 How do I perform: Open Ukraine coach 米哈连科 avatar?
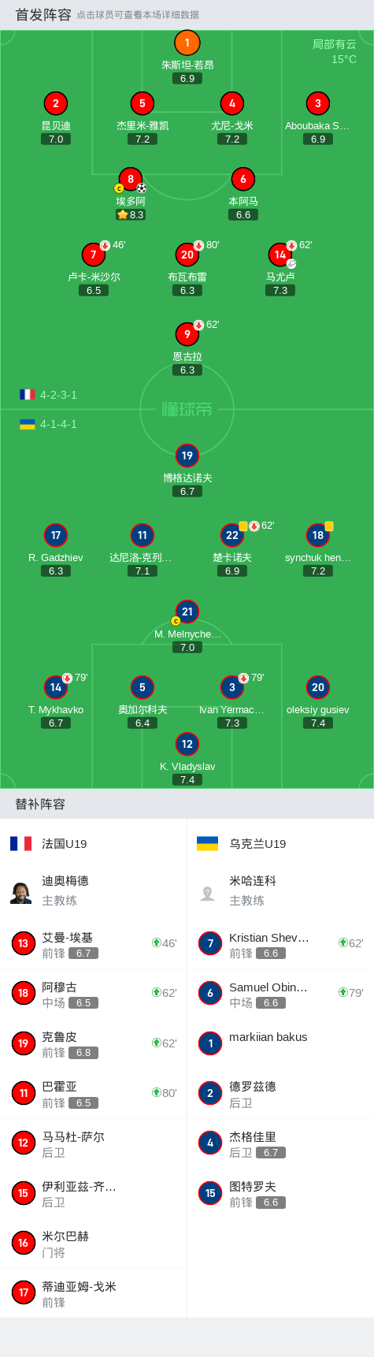point(208,892)
